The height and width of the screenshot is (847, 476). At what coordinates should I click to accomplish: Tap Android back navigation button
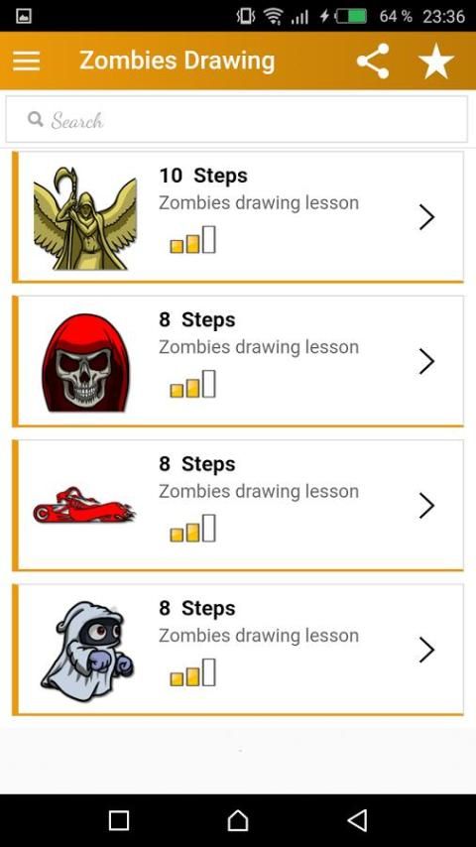click(x=357, y=820)
